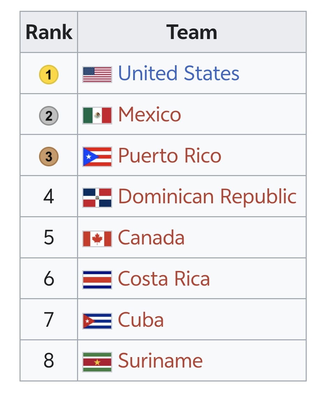
Task: Follow the Suriname team link
Action: pyautogui.click(x=160, y=361)
